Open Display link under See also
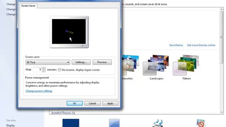The image size is (226, 127). (x=11, y=126)
